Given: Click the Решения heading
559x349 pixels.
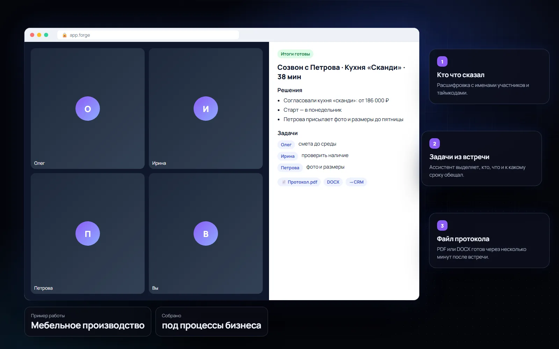Looking at the screenshot, I should [x=290, y=90].
